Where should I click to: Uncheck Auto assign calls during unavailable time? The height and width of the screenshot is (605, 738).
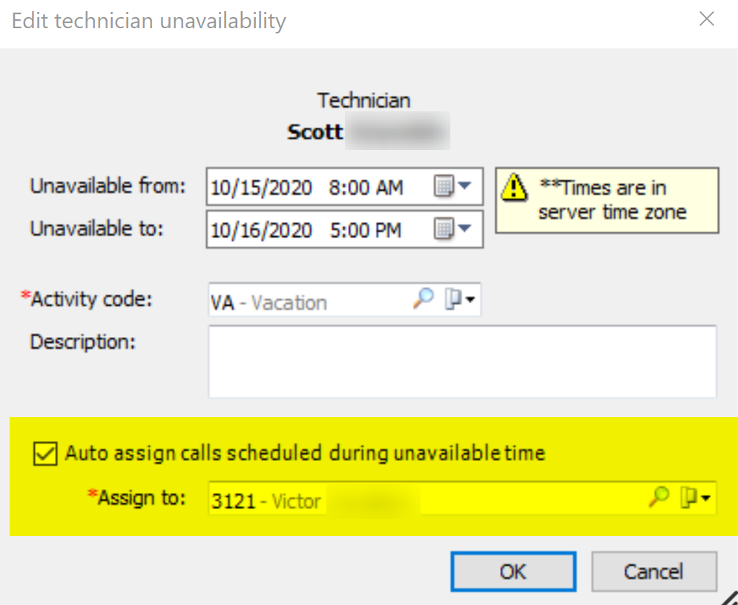click(45, 454)
